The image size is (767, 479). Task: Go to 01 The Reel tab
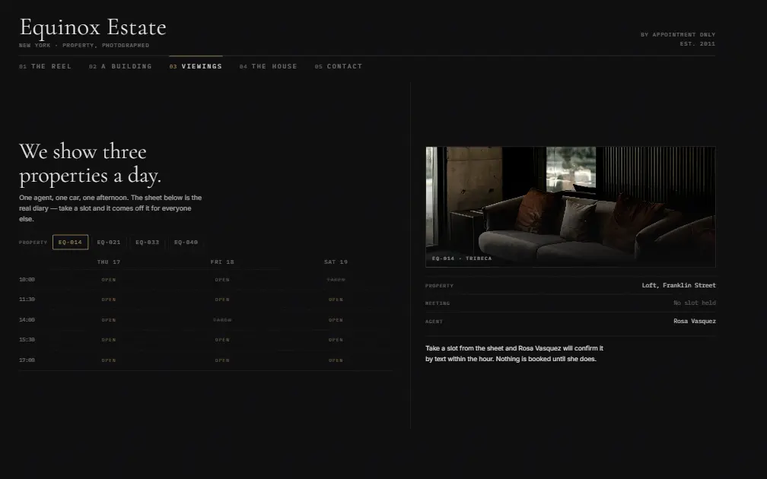[45, 66]
